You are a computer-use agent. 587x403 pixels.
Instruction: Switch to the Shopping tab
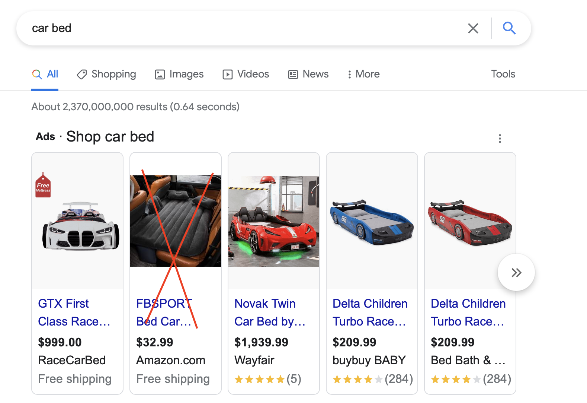click(106, 74)
